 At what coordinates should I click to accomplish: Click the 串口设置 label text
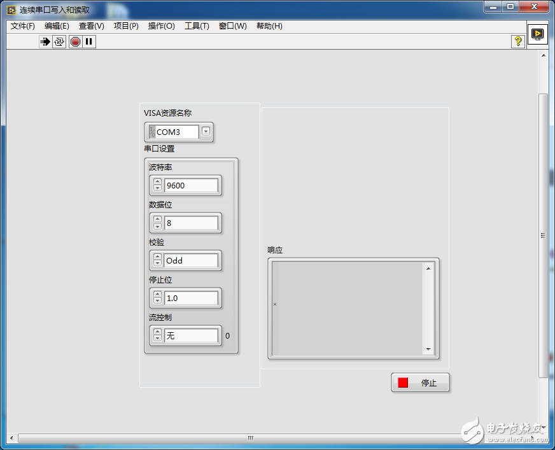[x=159, y=149]
